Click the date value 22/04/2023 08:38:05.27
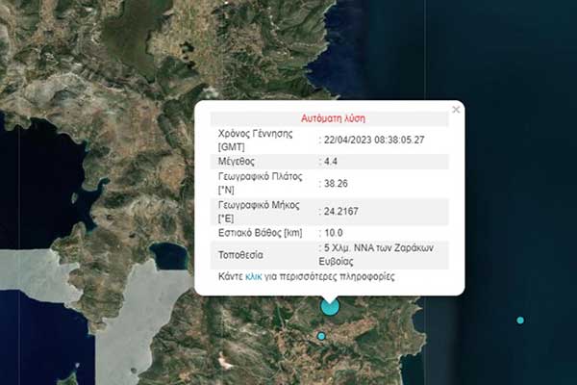The width and height of the screenshot is (577, 385). pyautogui.click(x=375, y=140)
